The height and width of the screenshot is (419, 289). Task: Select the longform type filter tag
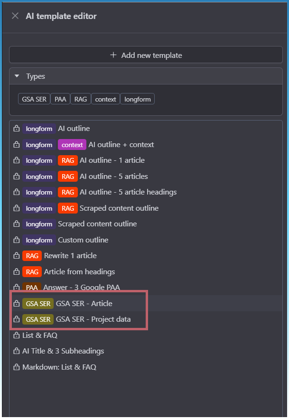click(x=137, y=99)
